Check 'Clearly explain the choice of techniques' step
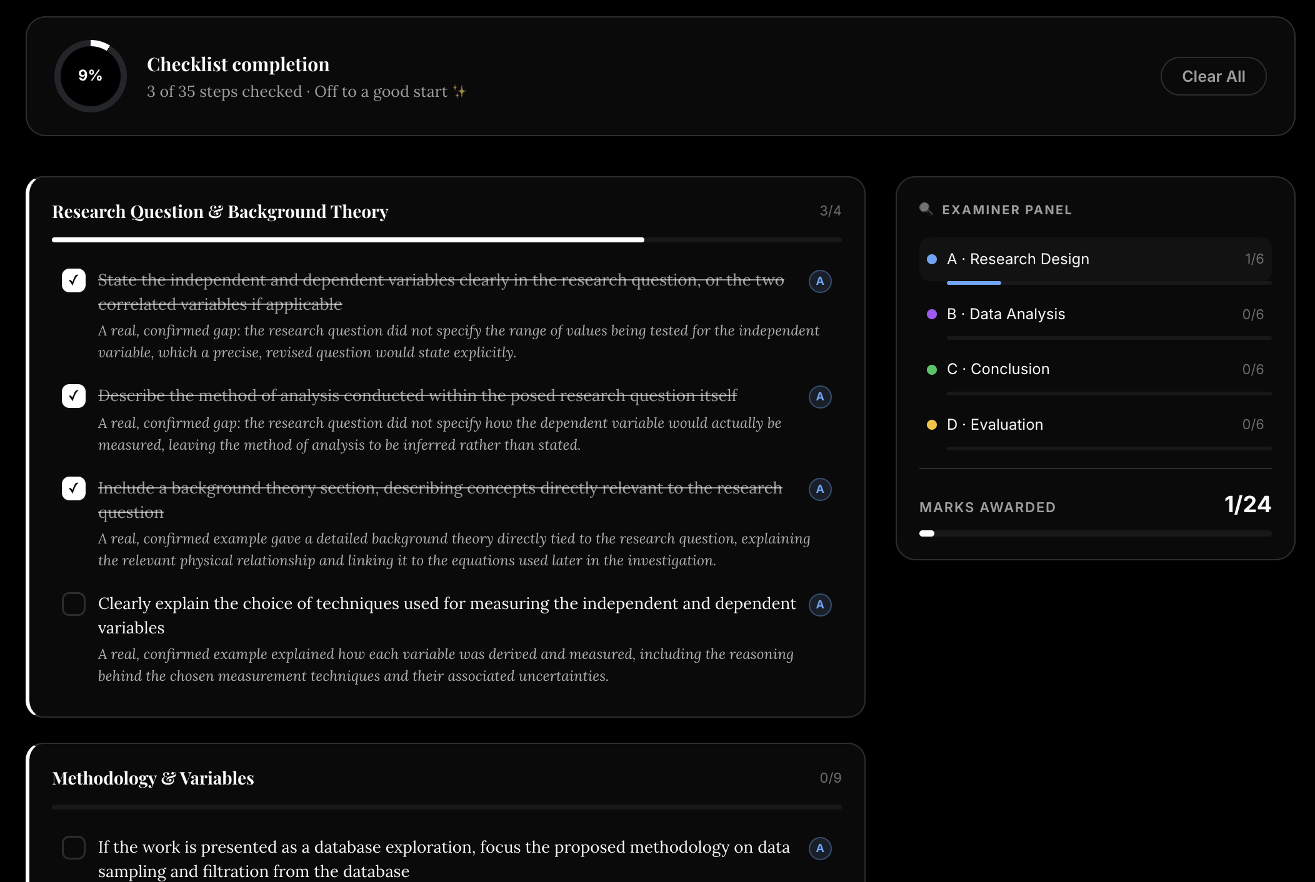Image resolution: width=1315 pixels, height=882 pixels. tap(74, 604)
